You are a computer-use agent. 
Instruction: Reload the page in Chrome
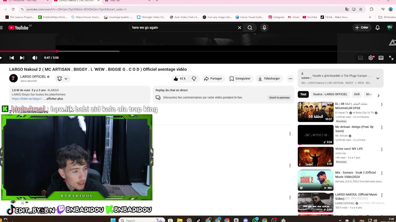[x=13, y=9]
